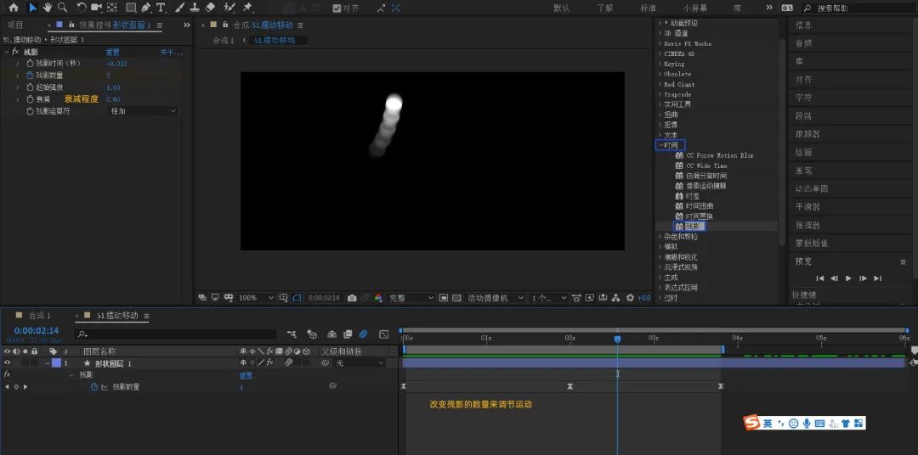This screenshot has width=918, height=455.
Task: Jump to previous keyframe arrow for 残影数量
Action: (7, 387)
